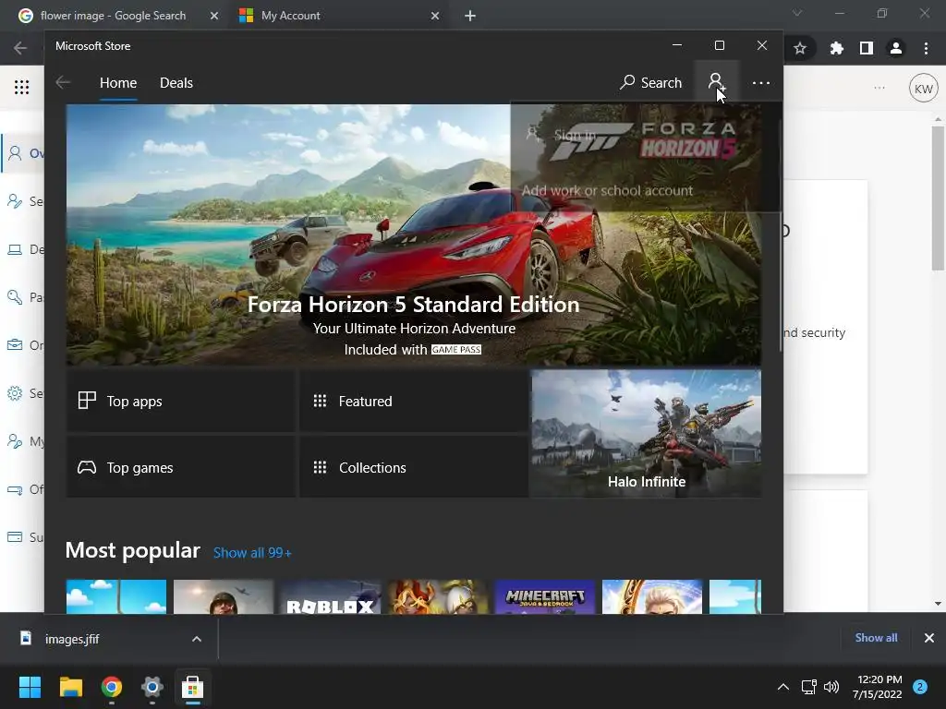This screenshot has width=946, height=709.
Task: Close the flower image Google Search tab
Action: [214, 16]
